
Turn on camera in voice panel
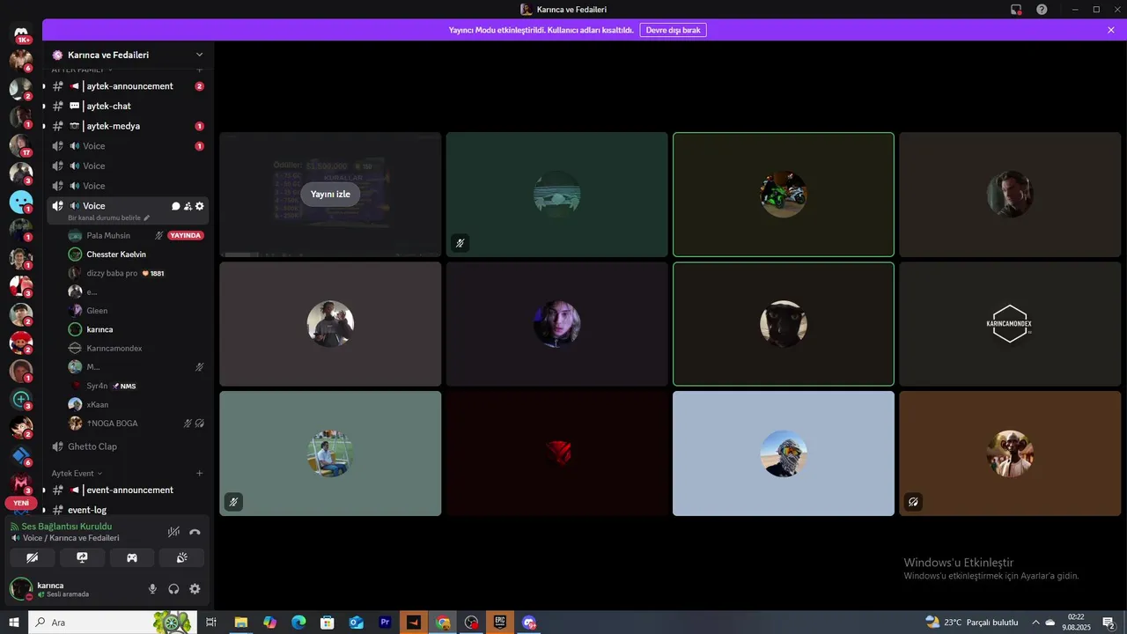33,557
